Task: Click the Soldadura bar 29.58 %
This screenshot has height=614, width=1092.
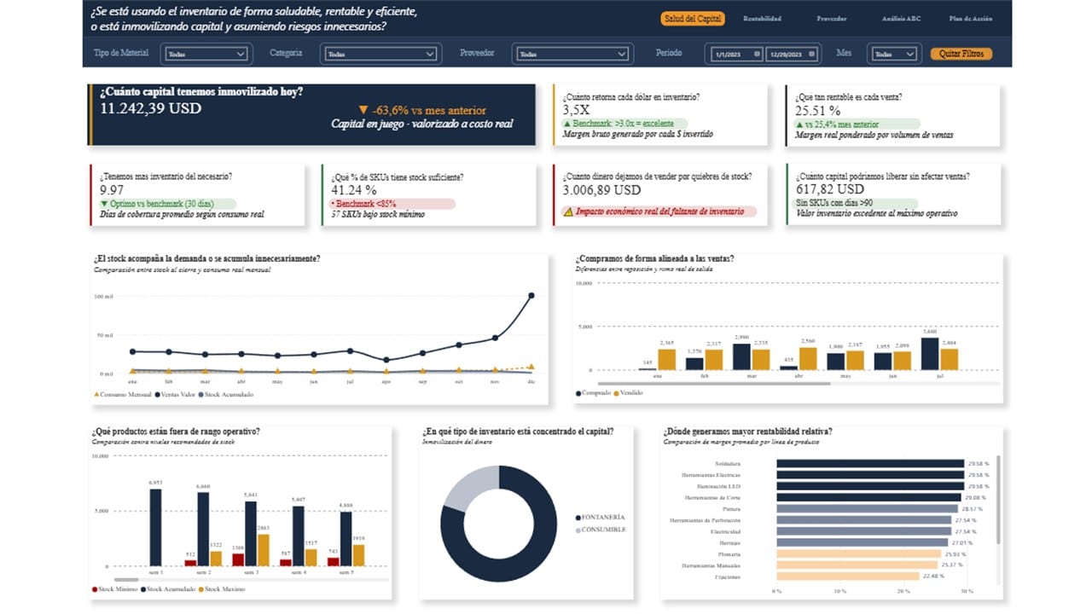Action: pos(871,464)
